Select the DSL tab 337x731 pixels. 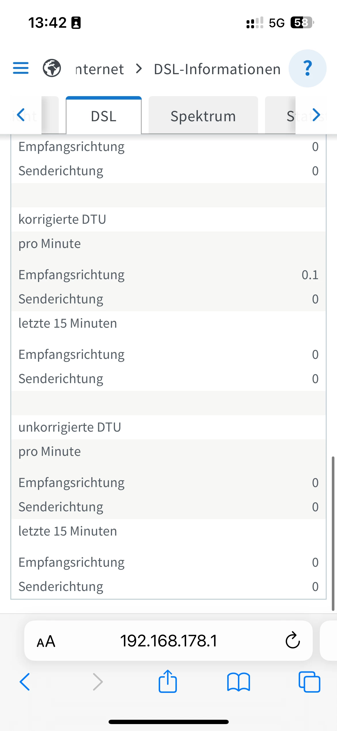(104, 116)
